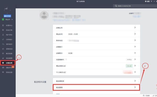Image resolution: width=157 pixels, height=97 pixels.
Task: Click the 共2张 photo count text
Action: (x=70, y=53)
